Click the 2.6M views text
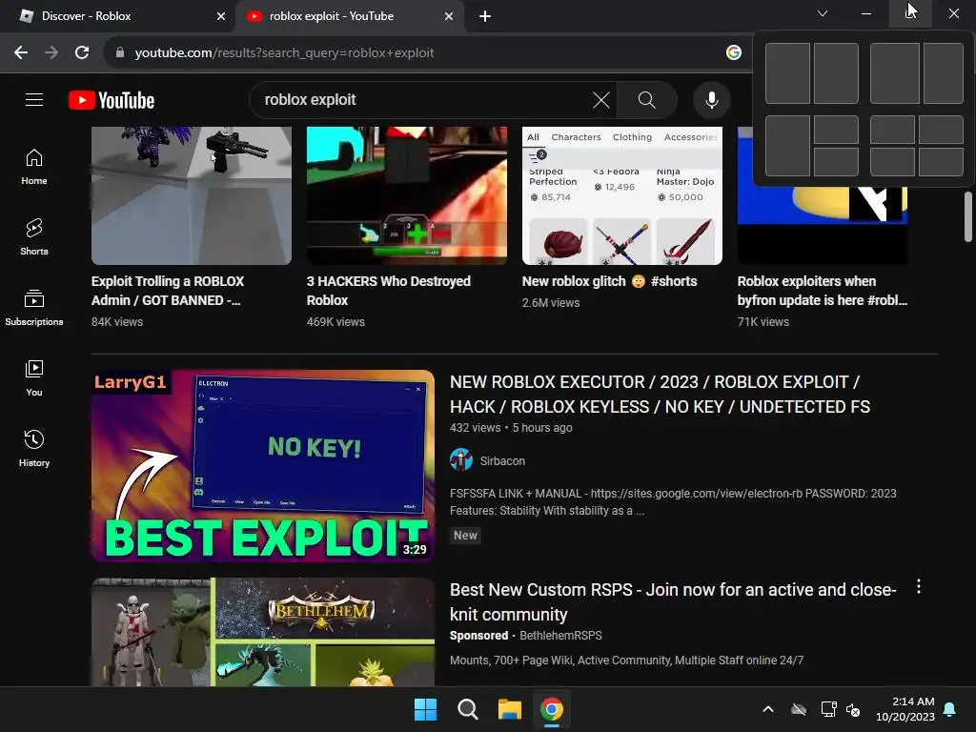 551,302
